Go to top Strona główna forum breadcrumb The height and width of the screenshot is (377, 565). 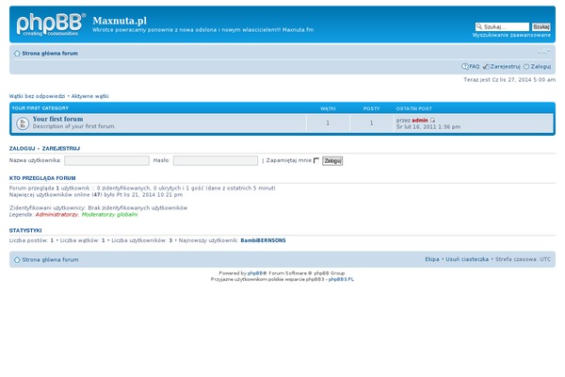click(x=50, y=54)
